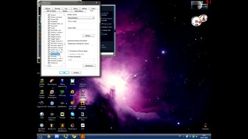Click the language indicator in system tray

[x=180, y=136]
